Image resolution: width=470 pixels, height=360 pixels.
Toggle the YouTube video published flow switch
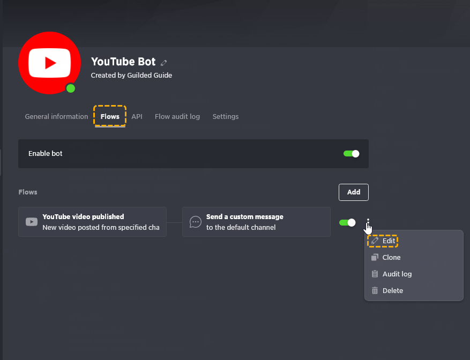tap(347, 222)
